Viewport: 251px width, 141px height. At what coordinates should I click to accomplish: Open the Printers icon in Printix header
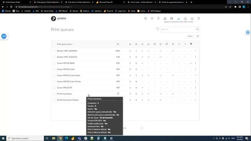pos(172,18)
